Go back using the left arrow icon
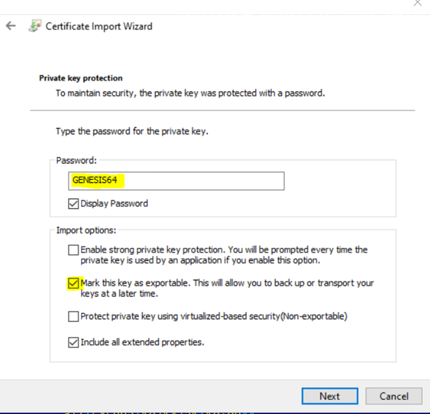 coord(11,26)
